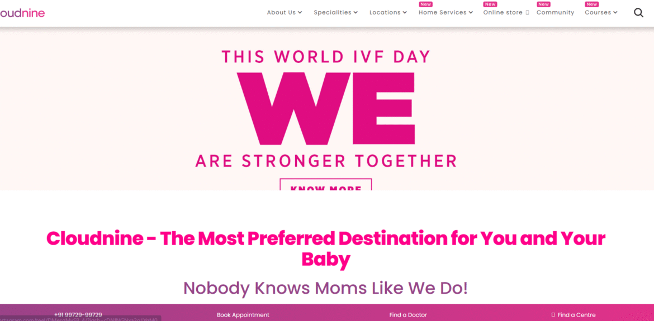This screenshot has width=654, height=321.
Task: Click the New badge above Home Services
Action: tap(426, 4)
